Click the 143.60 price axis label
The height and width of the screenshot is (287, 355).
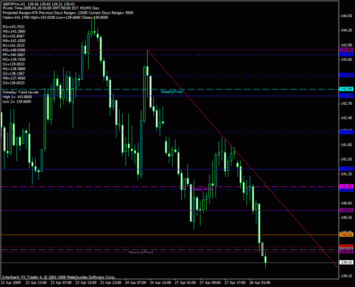tap(346, 59)
